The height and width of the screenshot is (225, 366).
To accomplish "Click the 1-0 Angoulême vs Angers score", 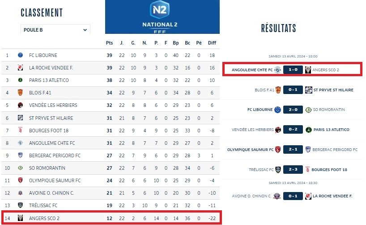I will (x=293, y=70).
